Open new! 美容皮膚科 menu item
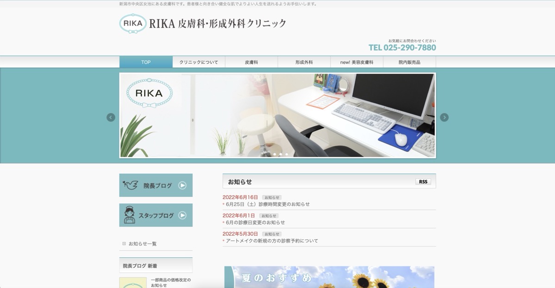The height and width of the screenshot is (288, 555). [x=357, y=62]
